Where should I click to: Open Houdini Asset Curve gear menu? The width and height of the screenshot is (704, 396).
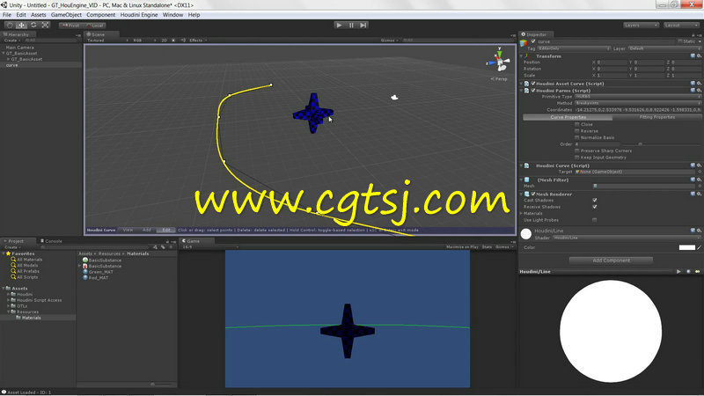point(699,84)
